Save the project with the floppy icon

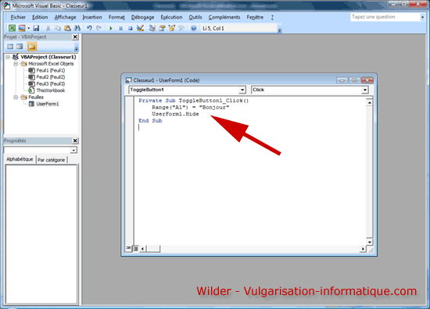(36, 28)
